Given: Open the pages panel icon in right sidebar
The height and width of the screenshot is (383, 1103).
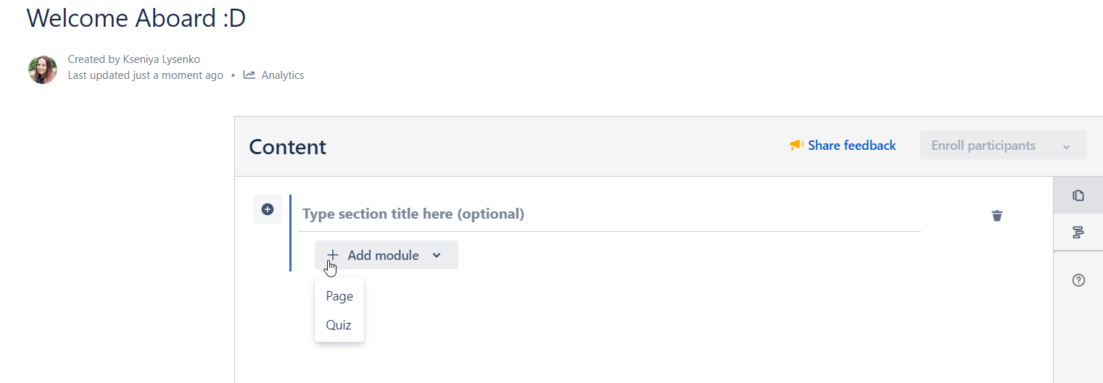Looking at the screenshot, I should tap(1078, 195).
